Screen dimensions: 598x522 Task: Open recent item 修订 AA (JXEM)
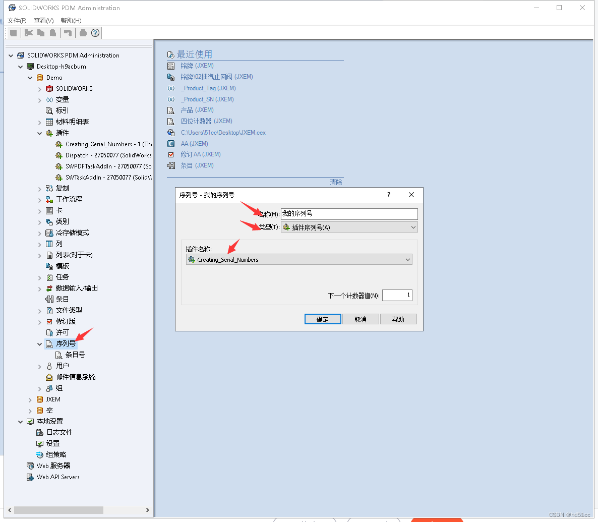tap(201, 154)
